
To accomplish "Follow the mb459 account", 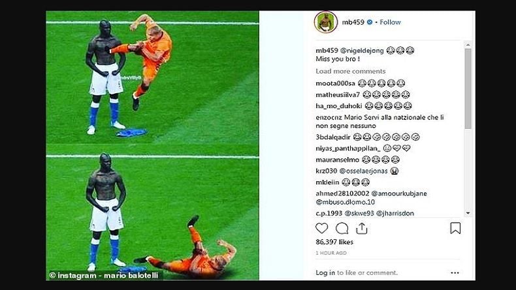I will [x=390, y=22].
